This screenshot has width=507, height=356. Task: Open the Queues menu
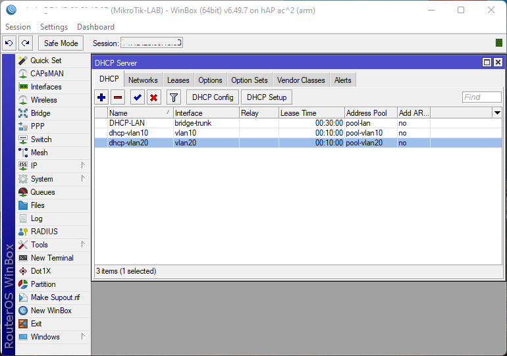point(53,192)
